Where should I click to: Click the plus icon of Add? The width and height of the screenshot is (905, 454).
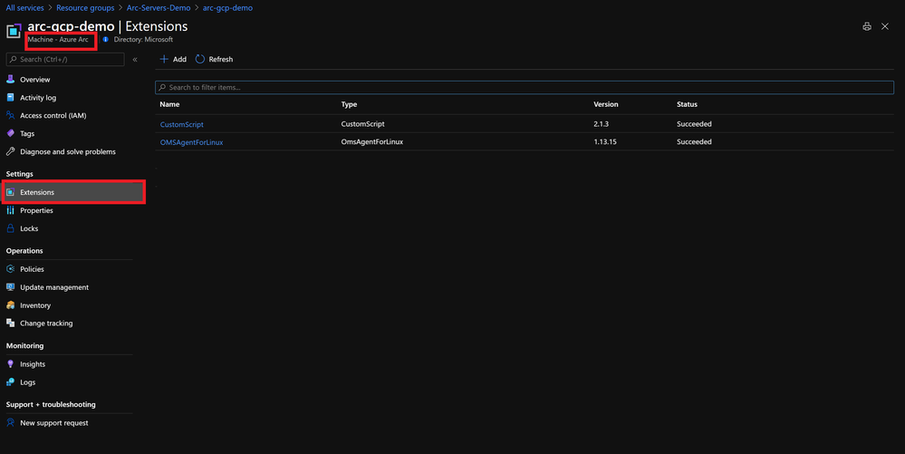pyautogui.click(x=165, y=59)
